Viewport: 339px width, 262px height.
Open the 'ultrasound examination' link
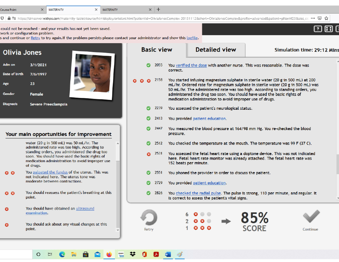pos(60,211)
